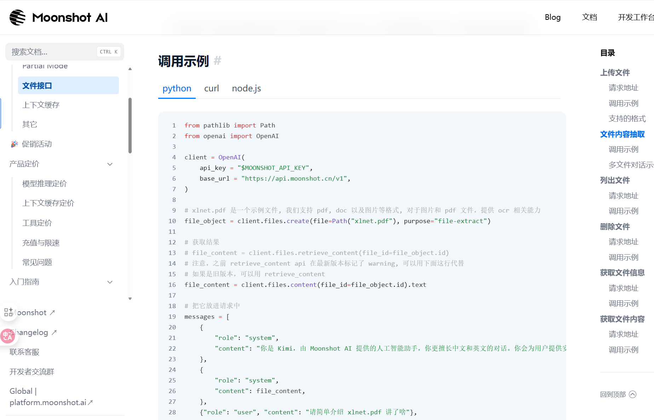Jump to 多文件对话示例 in table of contents

[631, 165]
